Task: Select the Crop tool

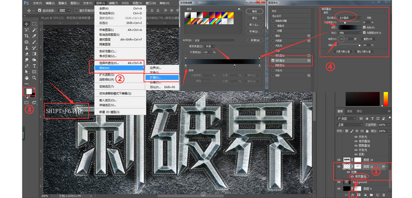Action: (x=27, y=36)
